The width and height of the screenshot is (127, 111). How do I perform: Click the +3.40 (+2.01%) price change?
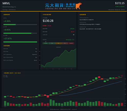click(120, 7)
